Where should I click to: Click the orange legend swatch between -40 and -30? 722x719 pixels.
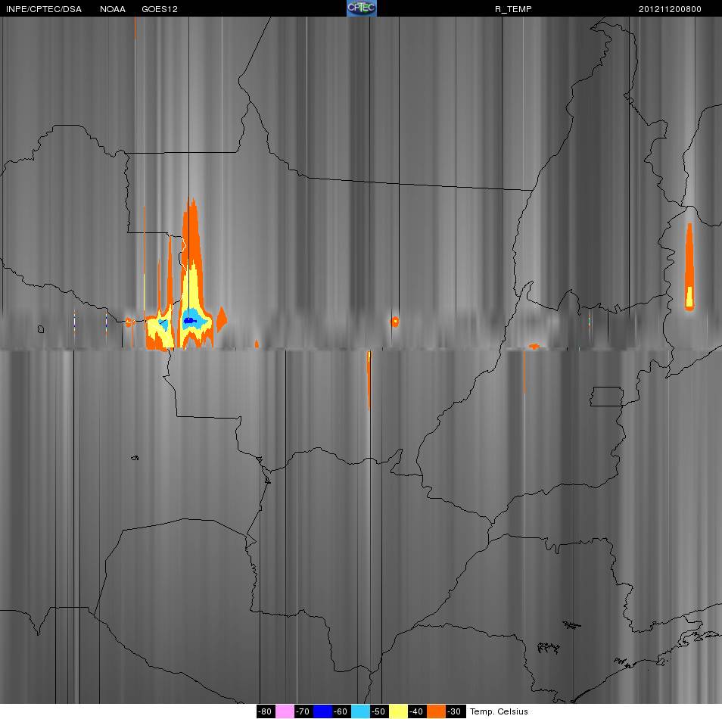[x=436, y=711]
